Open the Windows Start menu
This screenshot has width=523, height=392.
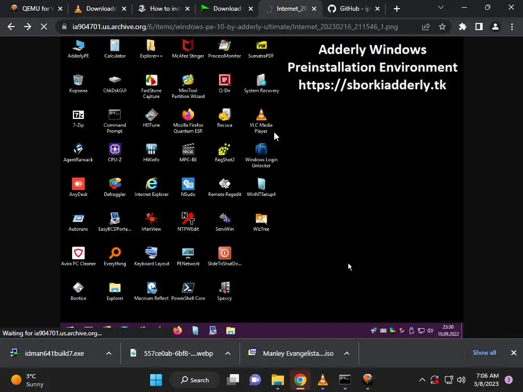click(x=156, y=380)
